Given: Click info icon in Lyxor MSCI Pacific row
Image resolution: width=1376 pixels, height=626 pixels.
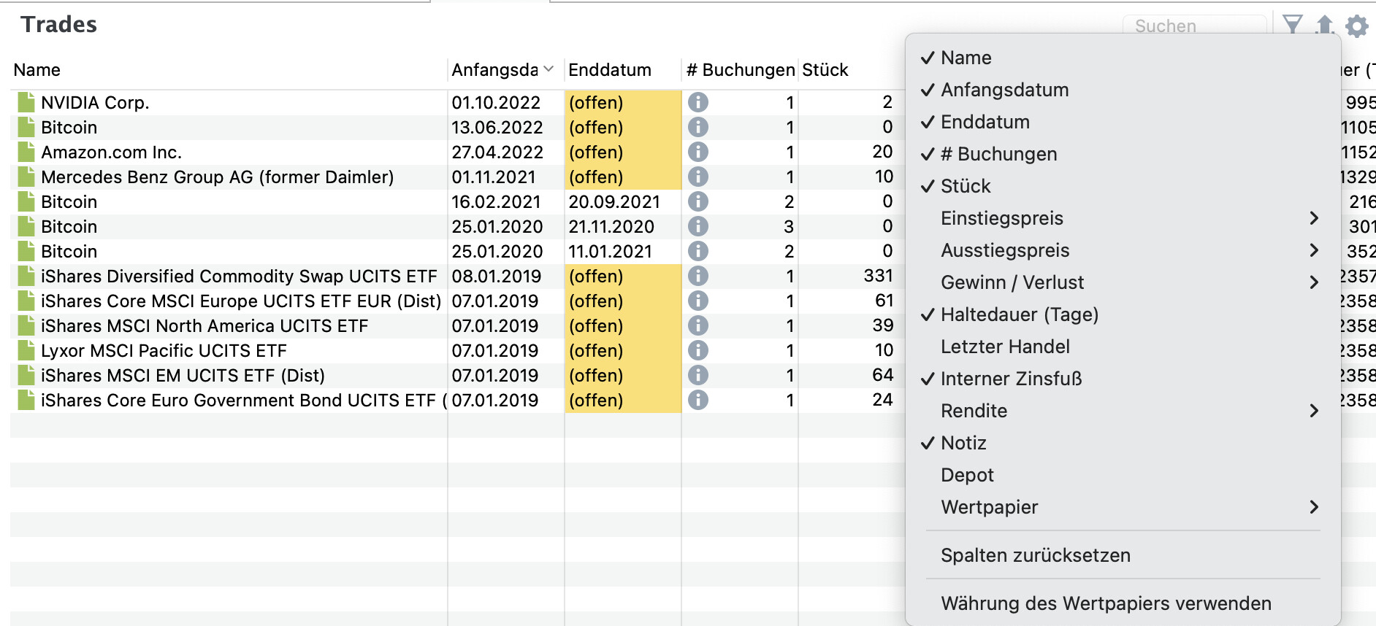Looking at the screenshot, I should pyautogui.click(x=698, y=350).
